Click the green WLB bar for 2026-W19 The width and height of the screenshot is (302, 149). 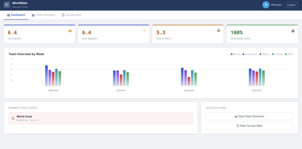(x=263, y=78)
